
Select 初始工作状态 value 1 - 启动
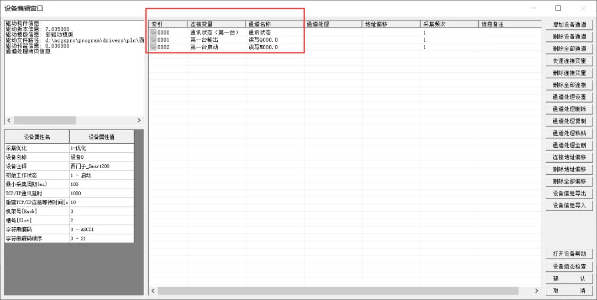101,175
